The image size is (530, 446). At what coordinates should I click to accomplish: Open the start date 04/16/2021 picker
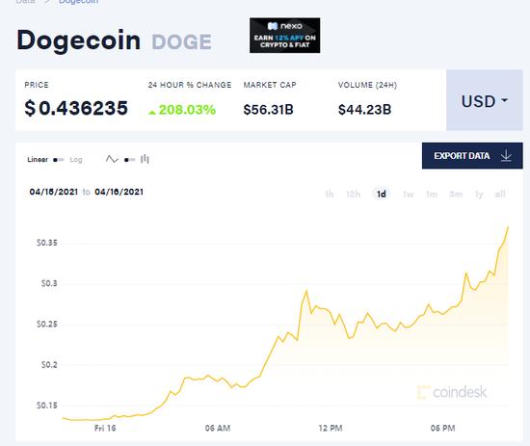pyautogui.click(x=53, y=192)
